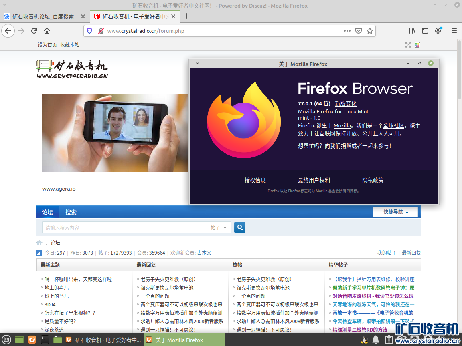Image resolution: width=462 pixels, height=346 pixels.
Task: Open 精确测量二极管RD的方法 thread
Action: 360,330
